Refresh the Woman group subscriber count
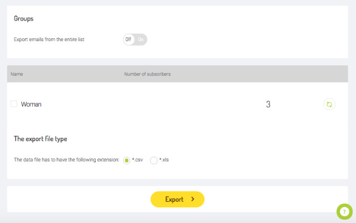The height and width of the screenshot is (223, 356). coord(329,104)
